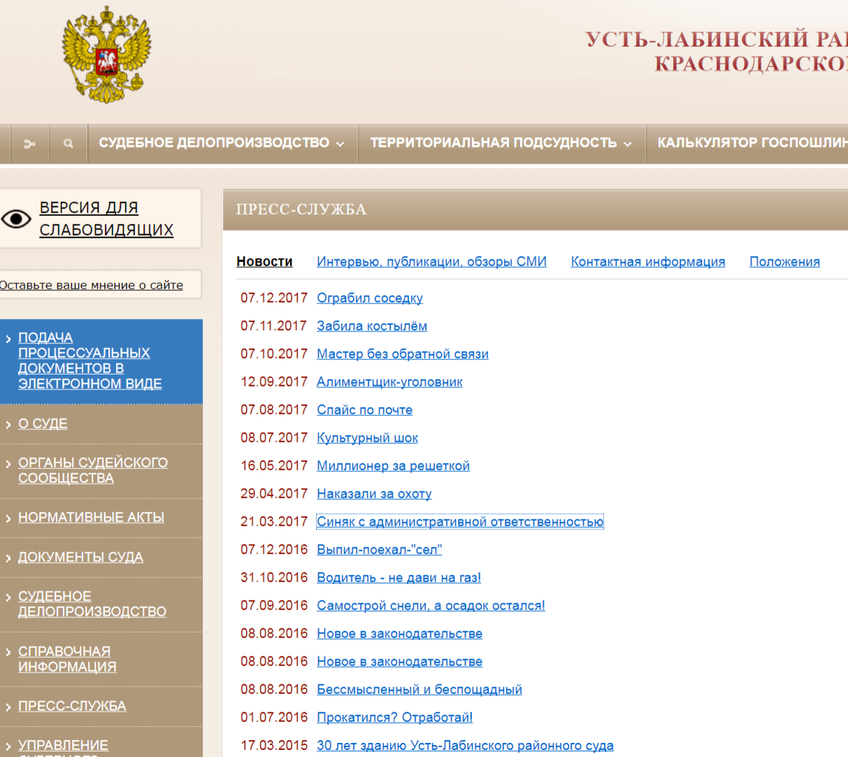
Task: Open Версия для слабовидящих link
Action: (x=106, y=219)
